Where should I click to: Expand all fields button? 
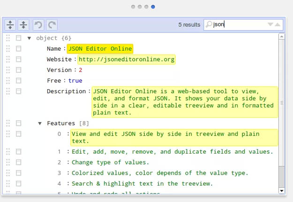point(10,25)
